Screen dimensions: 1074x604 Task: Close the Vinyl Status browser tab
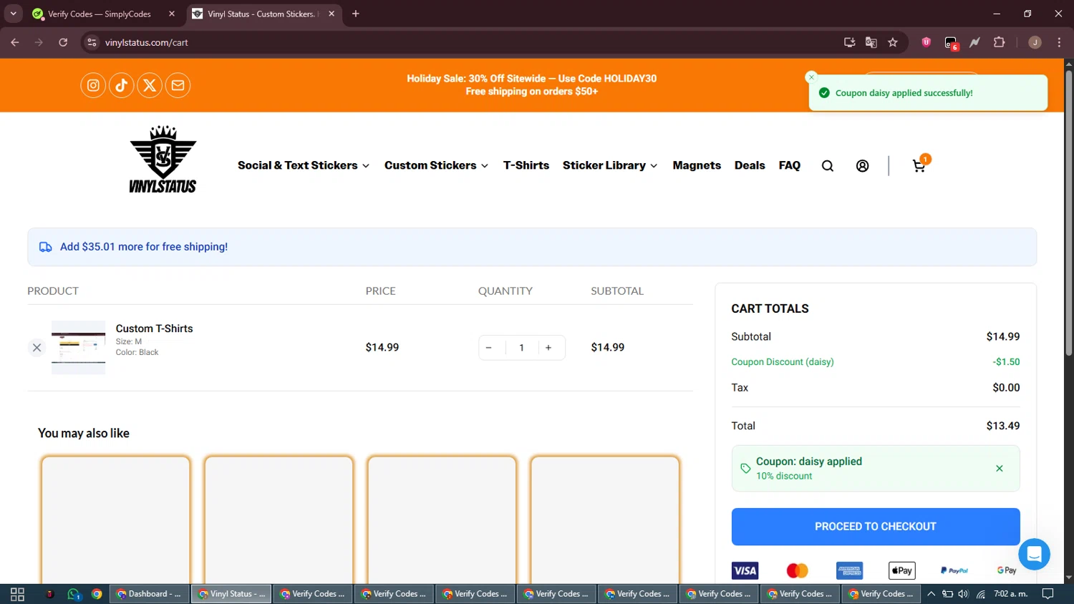click(332, 14)
